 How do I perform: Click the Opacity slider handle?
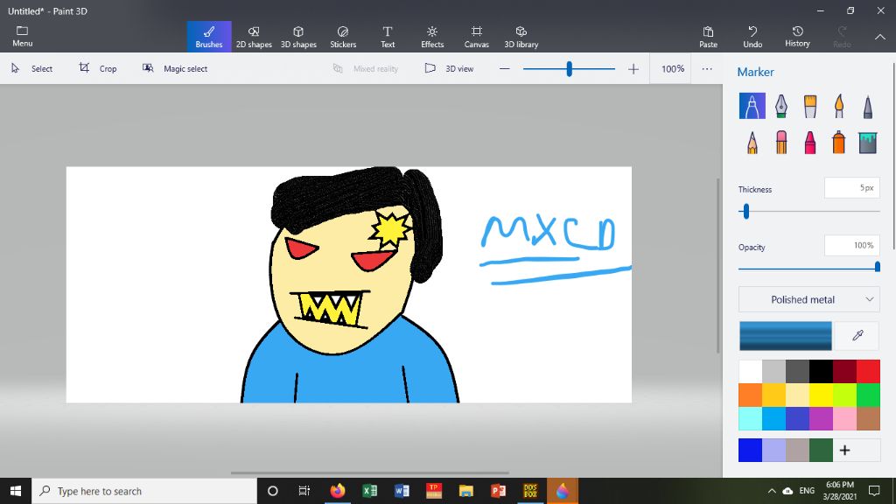(x=877, y=267)
